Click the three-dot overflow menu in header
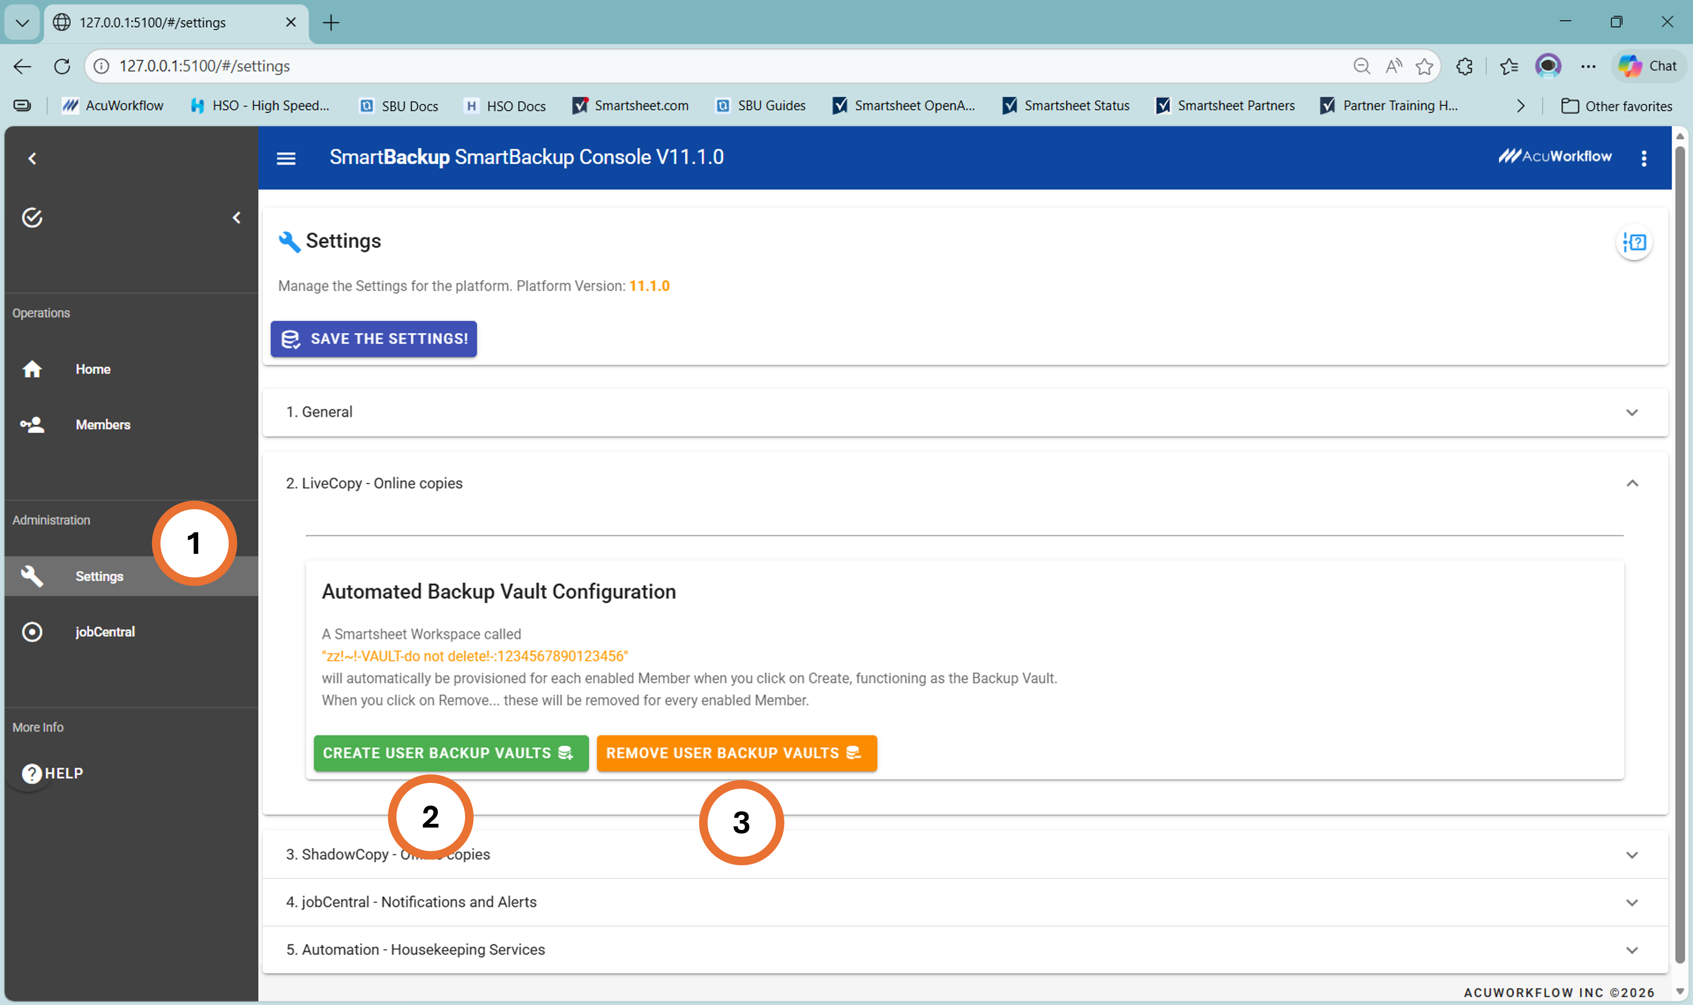Screen dimensions: 1693x1005 click(x=1643, y=158)
